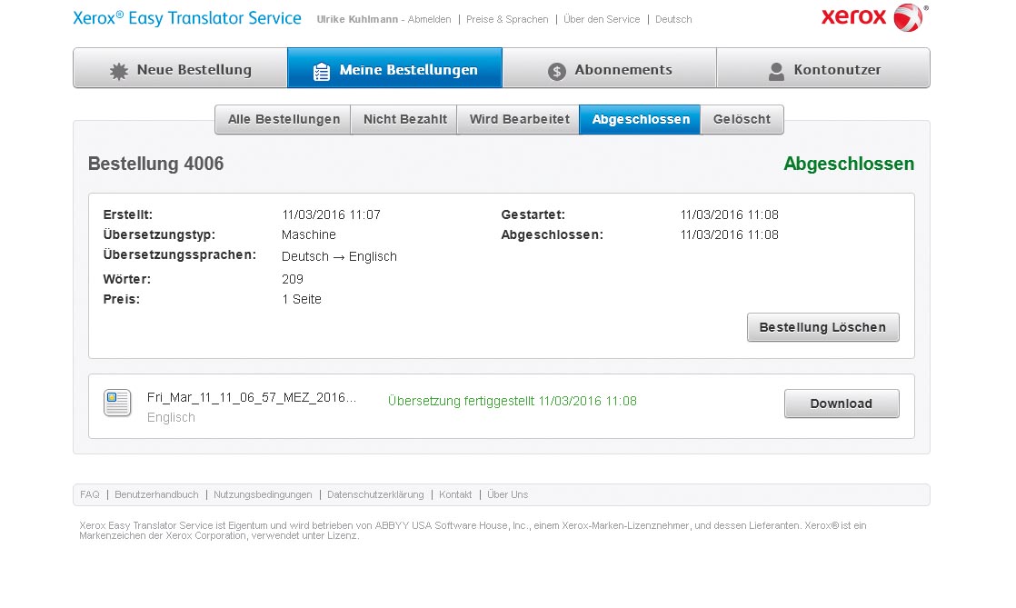Select the Abgeschlossen filter tab
The image size is (1016, 608).
(640, 119)
